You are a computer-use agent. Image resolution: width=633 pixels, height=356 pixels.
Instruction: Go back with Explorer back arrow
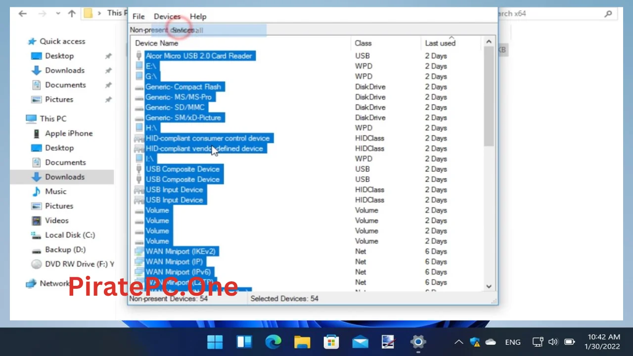click(x=23, y=13)
